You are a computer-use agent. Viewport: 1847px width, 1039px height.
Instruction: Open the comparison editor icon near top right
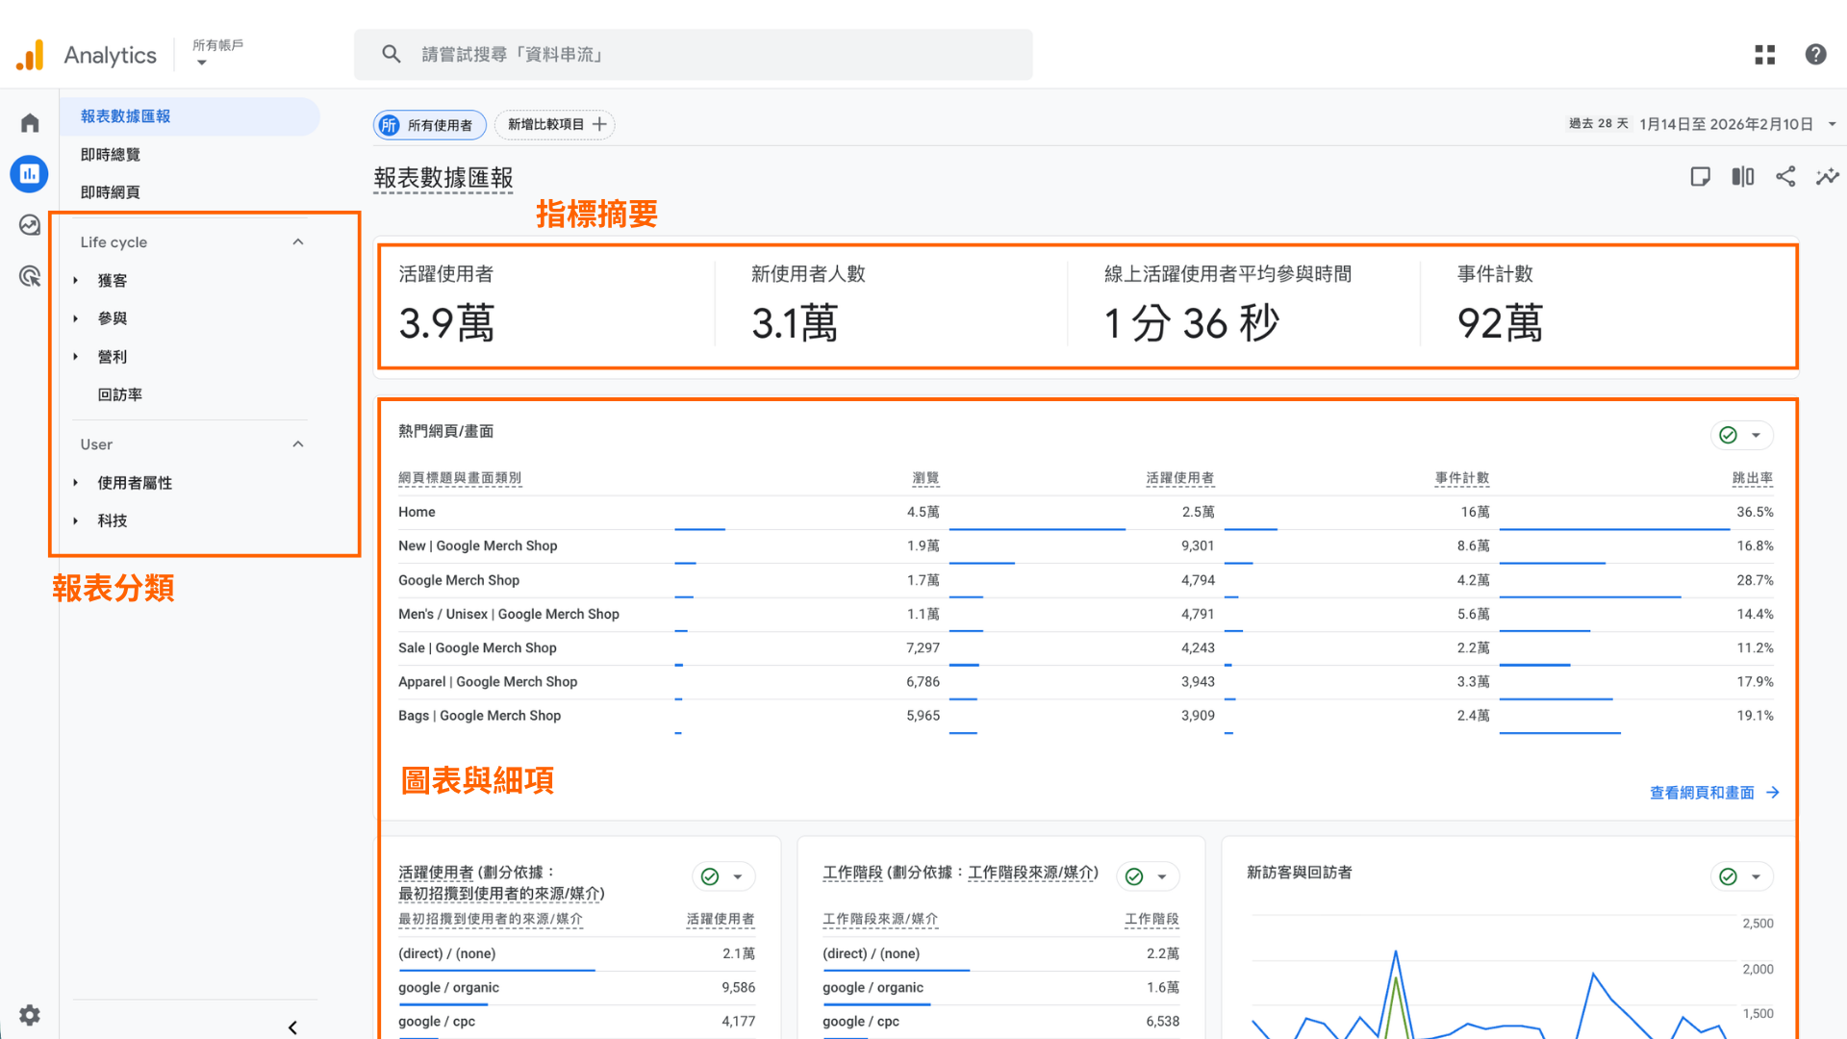coord(1742,176)
